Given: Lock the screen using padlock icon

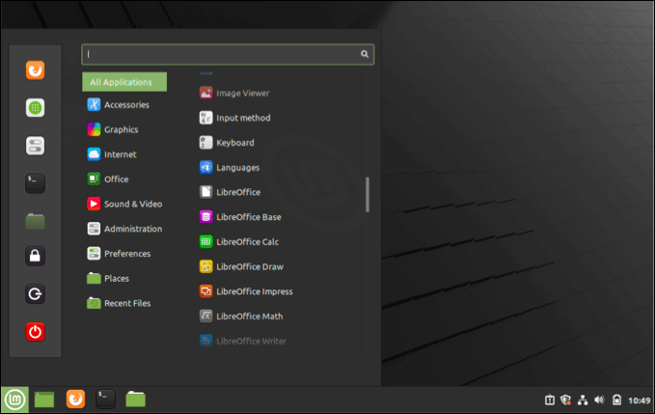Looking at the screenshot, I should (35, 256).
